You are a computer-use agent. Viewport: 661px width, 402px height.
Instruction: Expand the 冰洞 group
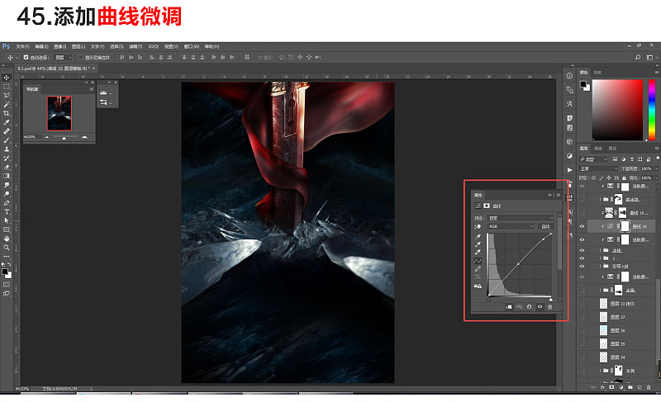point(601,371)
